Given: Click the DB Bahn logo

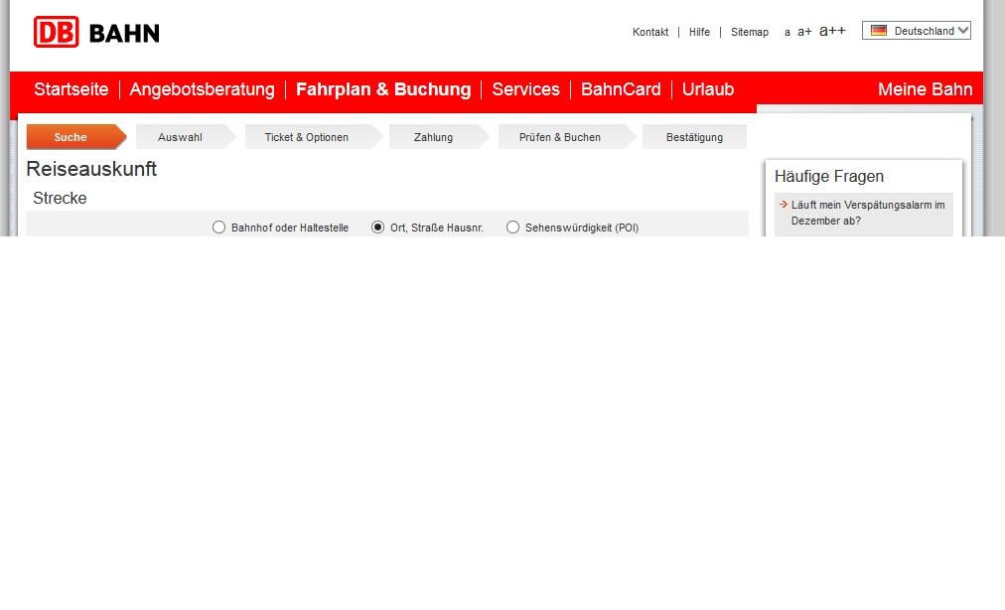Looking at the screenshot, I should pos(96,32).
